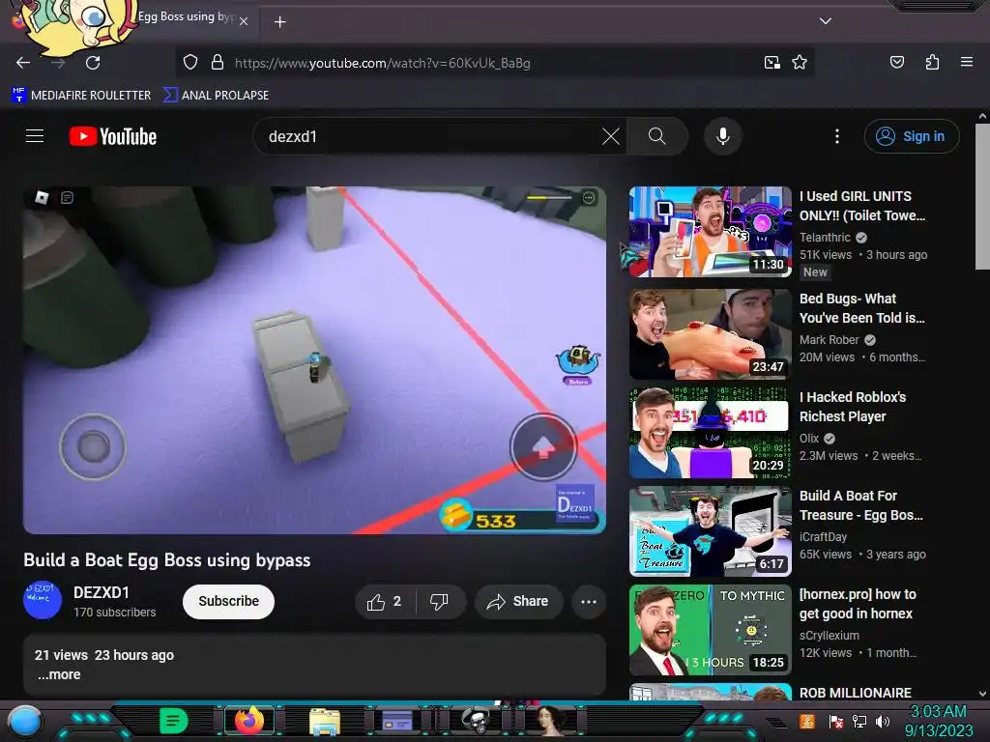990x742 pixels.
Task: Open the ROB MILLIONAIRE video title
Action: coord(856,693)
